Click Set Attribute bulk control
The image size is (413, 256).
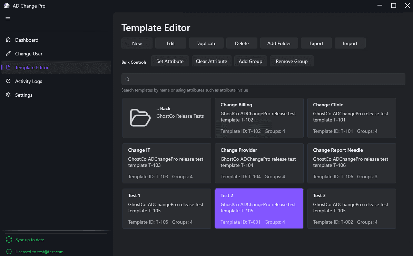[x=170, y=61]
